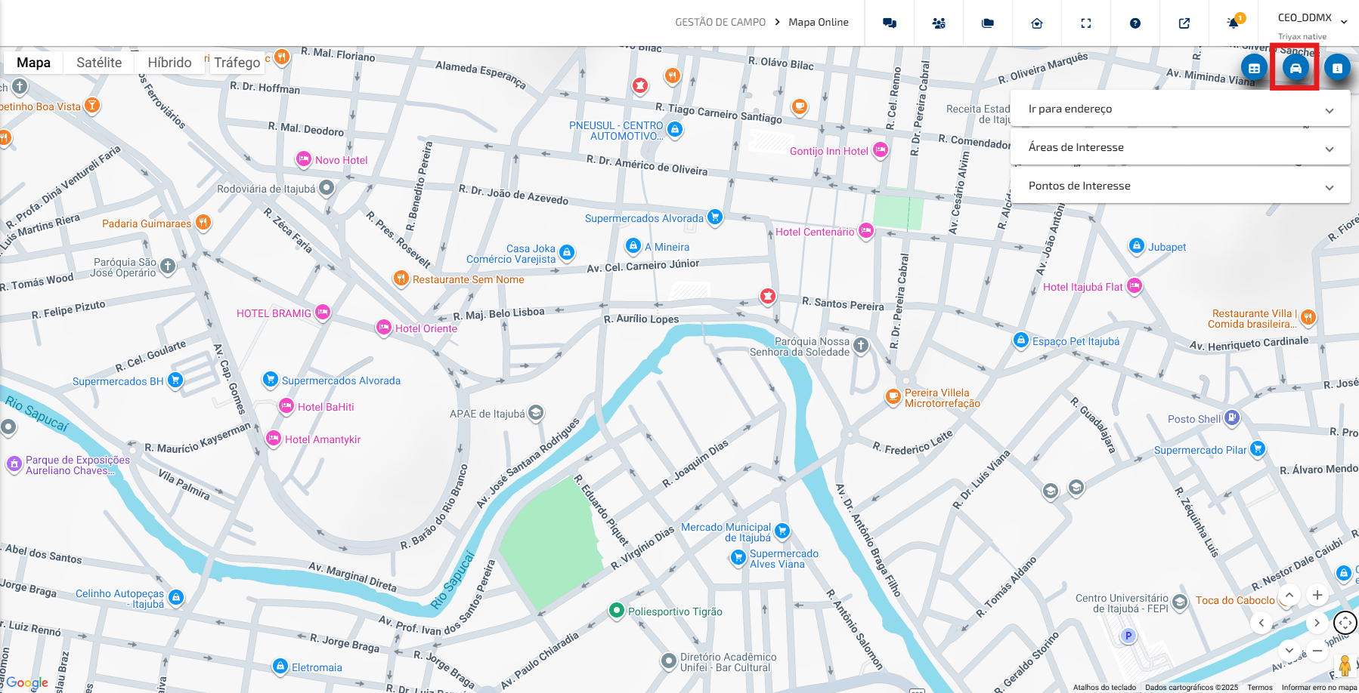Image resolution: width=1359 pixels, height=693 pixels.
Task: Click the Supermercados BH cart pin
Action: [x=175, y=380]
